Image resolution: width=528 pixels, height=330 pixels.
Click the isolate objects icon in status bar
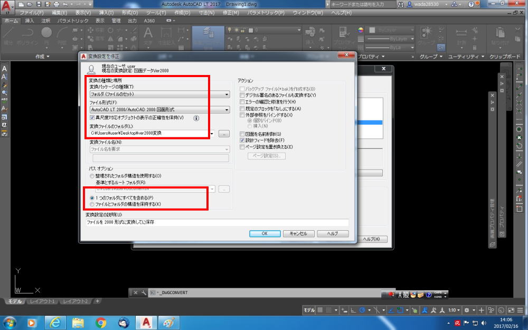point(491,310)
